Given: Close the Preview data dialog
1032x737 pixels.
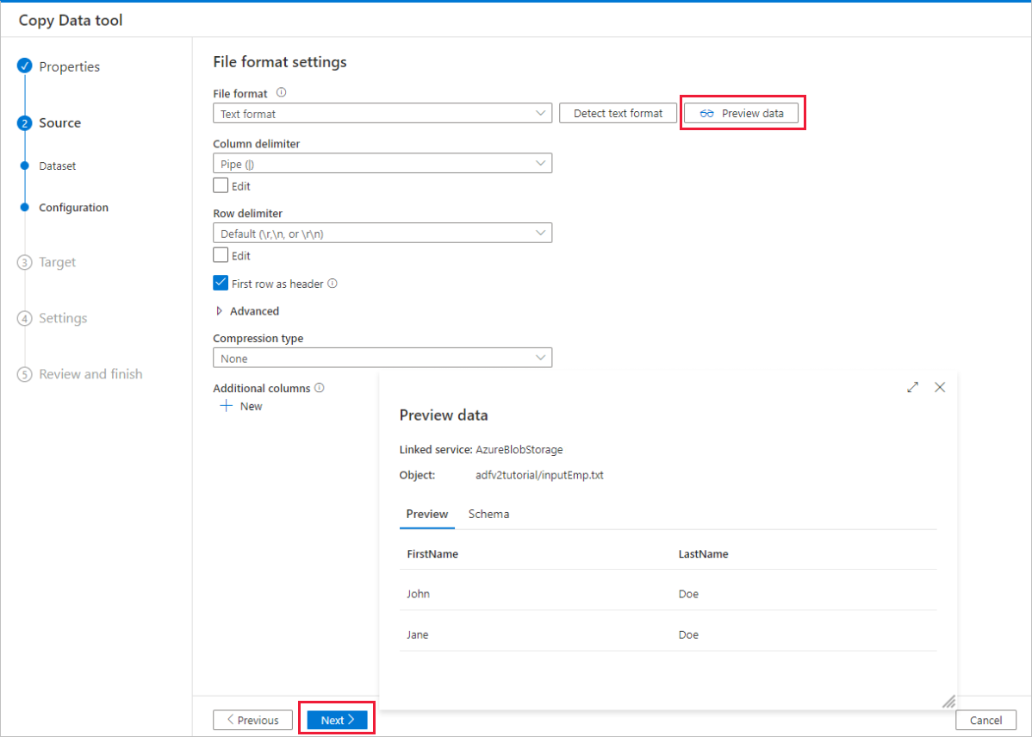Looking at the screenshot, I should click(x=940, y=387).
